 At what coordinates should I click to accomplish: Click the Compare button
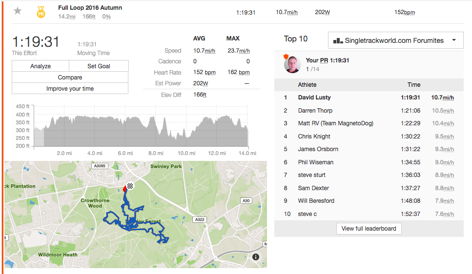[70, 78]
